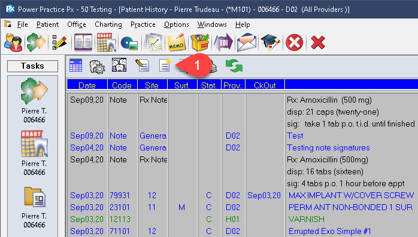
Task: Open the checklist with pencil icon
Action: pyautogui.click(x=59, y=42)
